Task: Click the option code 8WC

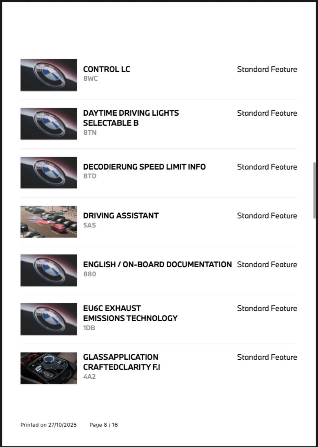Action: [x=90, y=78]
